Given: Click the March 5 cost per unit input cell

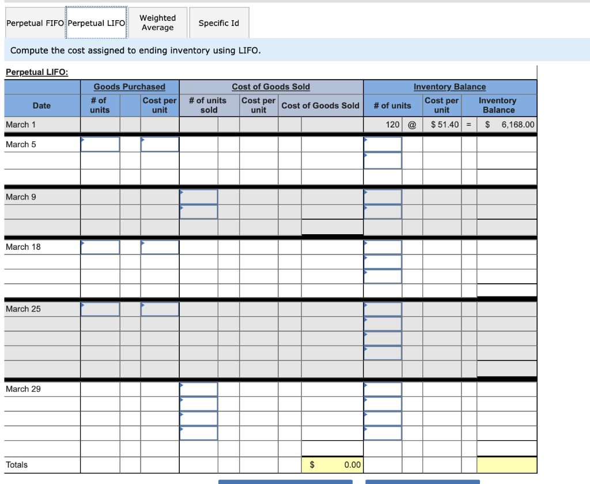Looking at the screenshot, I should pyautogui.click(x=160, y=144).
